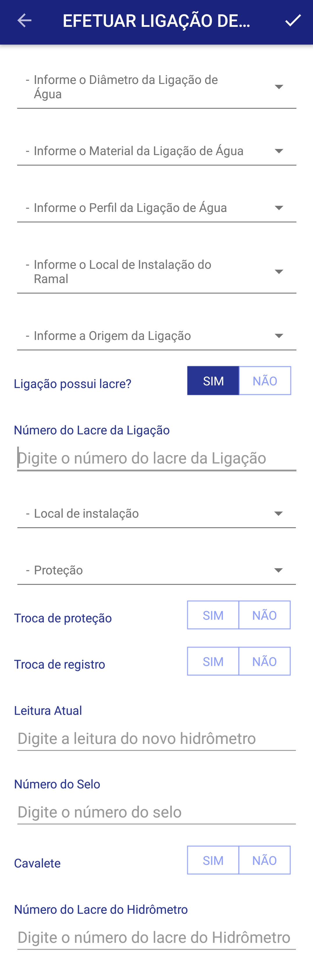Click the Leitura Atual input field
The image size is (313, 969).
pyautogui.click(x=156, y=739)
